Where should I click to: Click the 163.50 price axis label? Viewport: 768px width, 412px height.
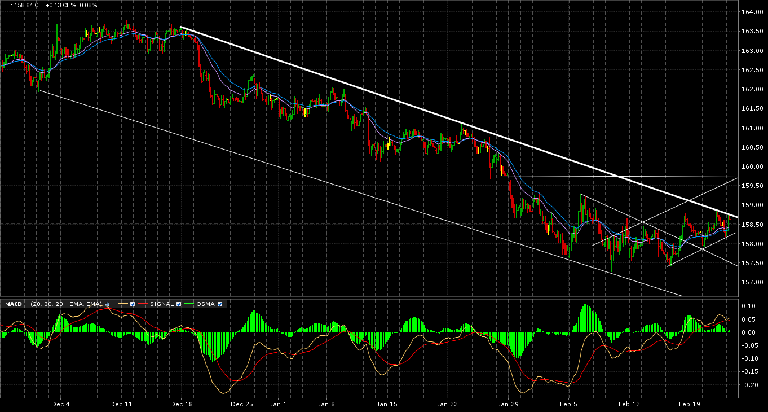(753, 31)
